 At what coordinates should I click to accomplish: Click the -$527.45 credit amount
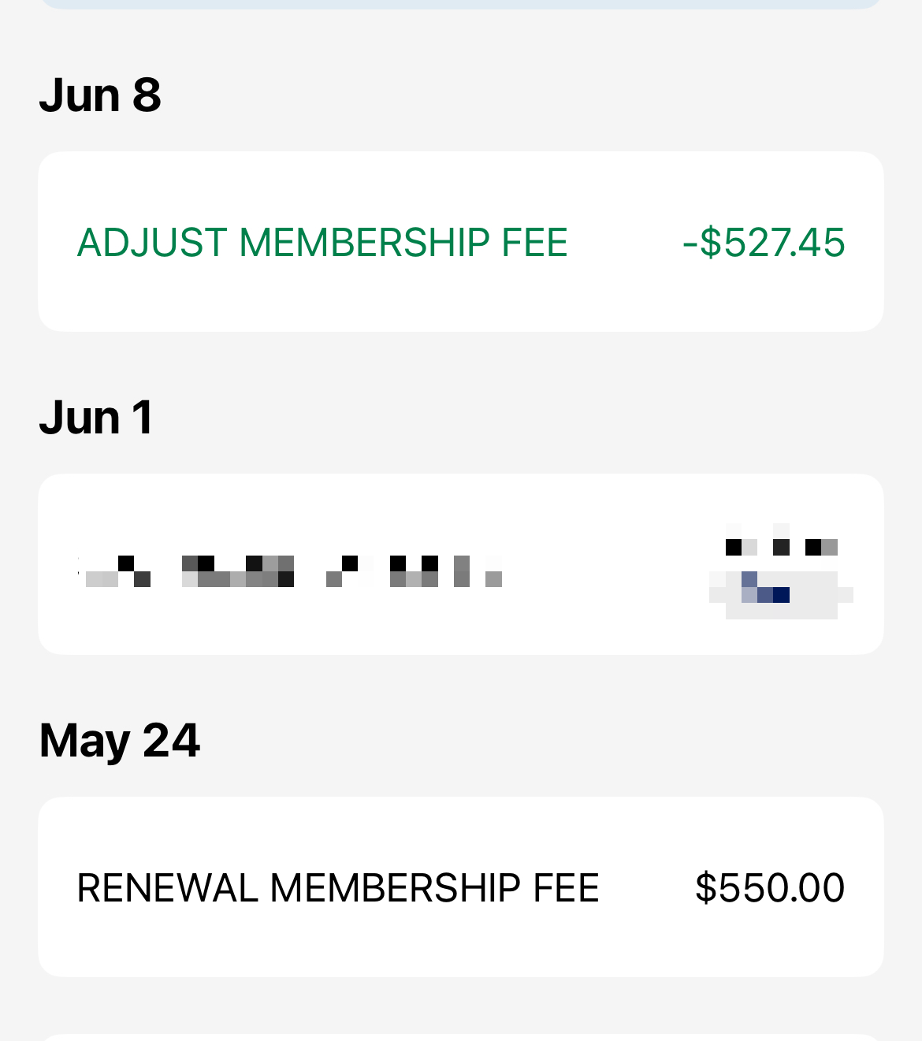pos(764,243)
